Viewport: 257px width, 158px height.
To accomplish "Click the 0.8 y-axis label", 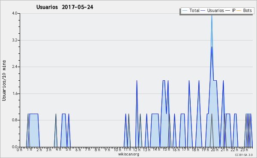I will (x=15, y=120).
